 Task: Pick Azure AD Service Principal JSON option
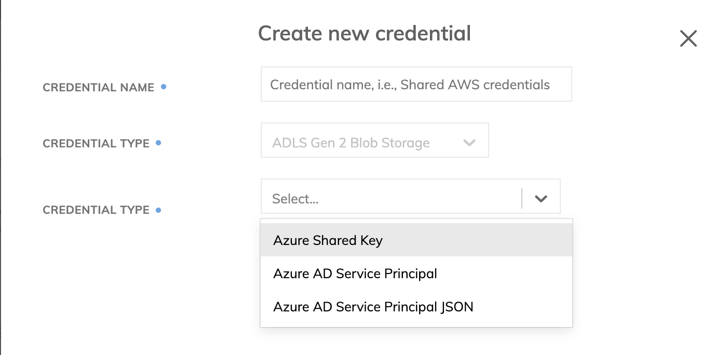(373, 307)
